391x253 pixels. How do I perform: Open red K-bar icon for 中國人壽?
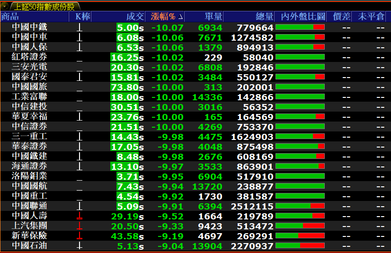tap(80, 216)
